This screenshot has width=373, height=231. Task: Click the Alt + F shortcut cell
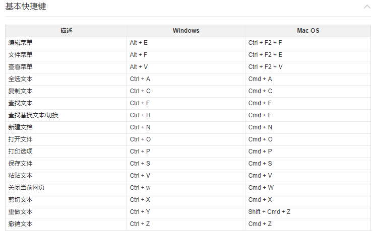coord(139,55)
